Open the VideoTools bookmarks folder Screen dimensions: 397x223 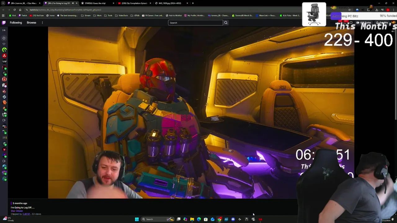122,15
